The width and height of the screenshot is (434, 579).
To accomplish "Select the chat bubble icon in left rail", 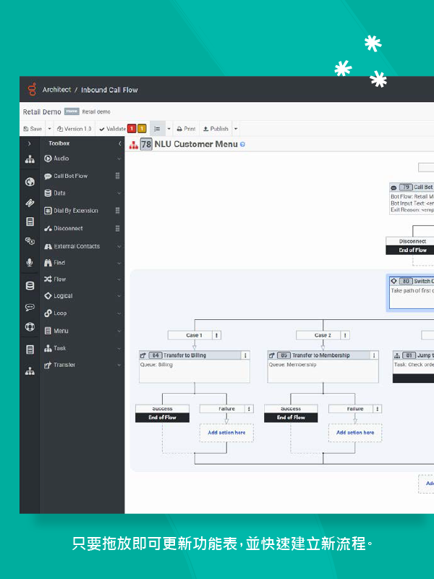I will (30, 307).
